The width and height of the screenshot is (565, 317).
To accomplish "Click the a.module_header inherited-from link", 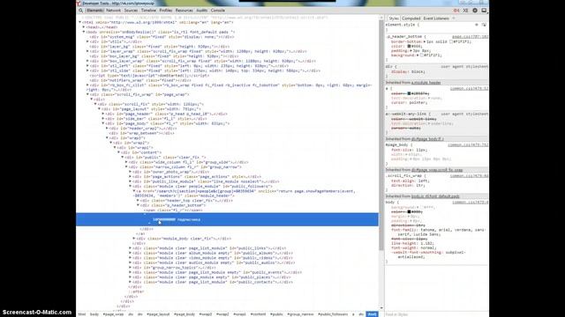I will (x=426, y=83).
